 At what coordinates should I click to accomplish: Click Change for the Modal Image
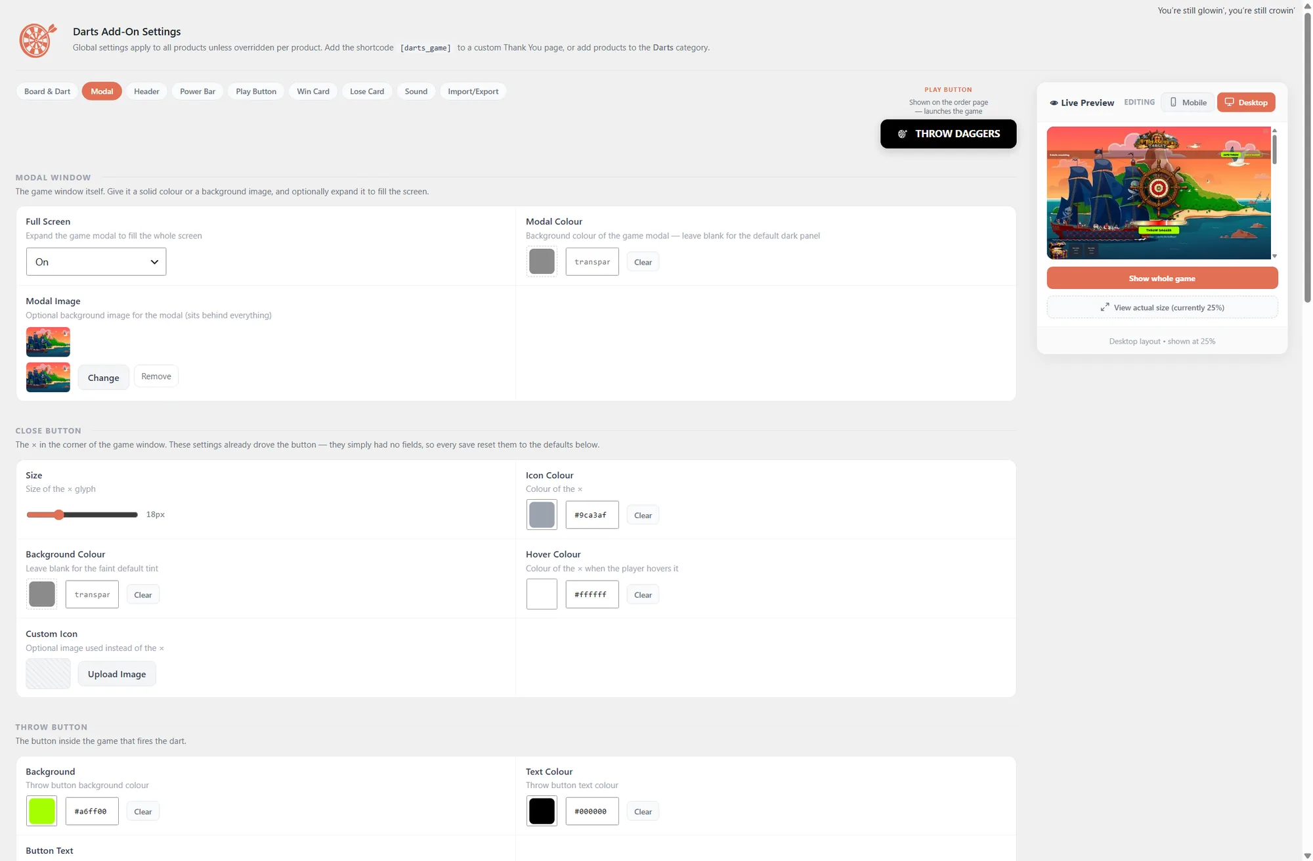point(104,378)
